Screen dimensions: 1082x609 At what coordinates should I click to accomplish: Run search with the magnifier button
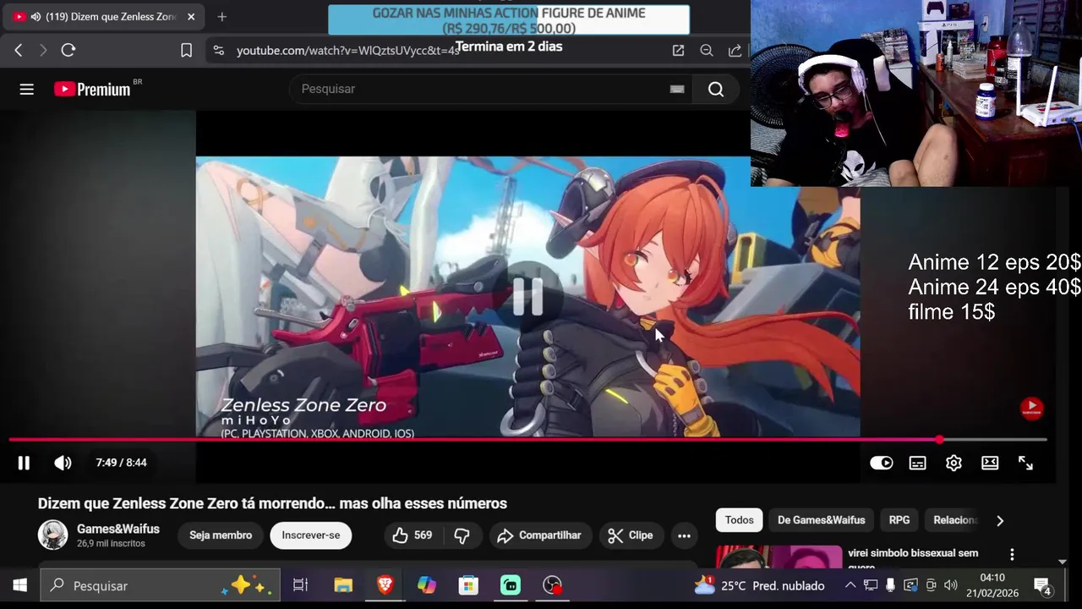coord(716,89)
